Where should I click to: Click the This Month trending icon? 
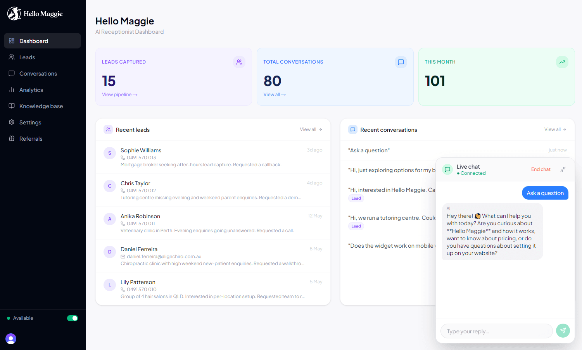click(x=562, y=62)
